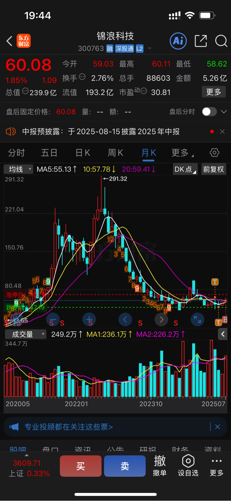Close the 专业投顾 banner

click(217, 427)
